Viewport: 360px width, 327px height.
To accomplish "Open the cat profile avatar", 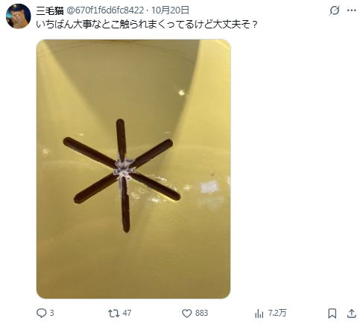I will tap(18, 16).
